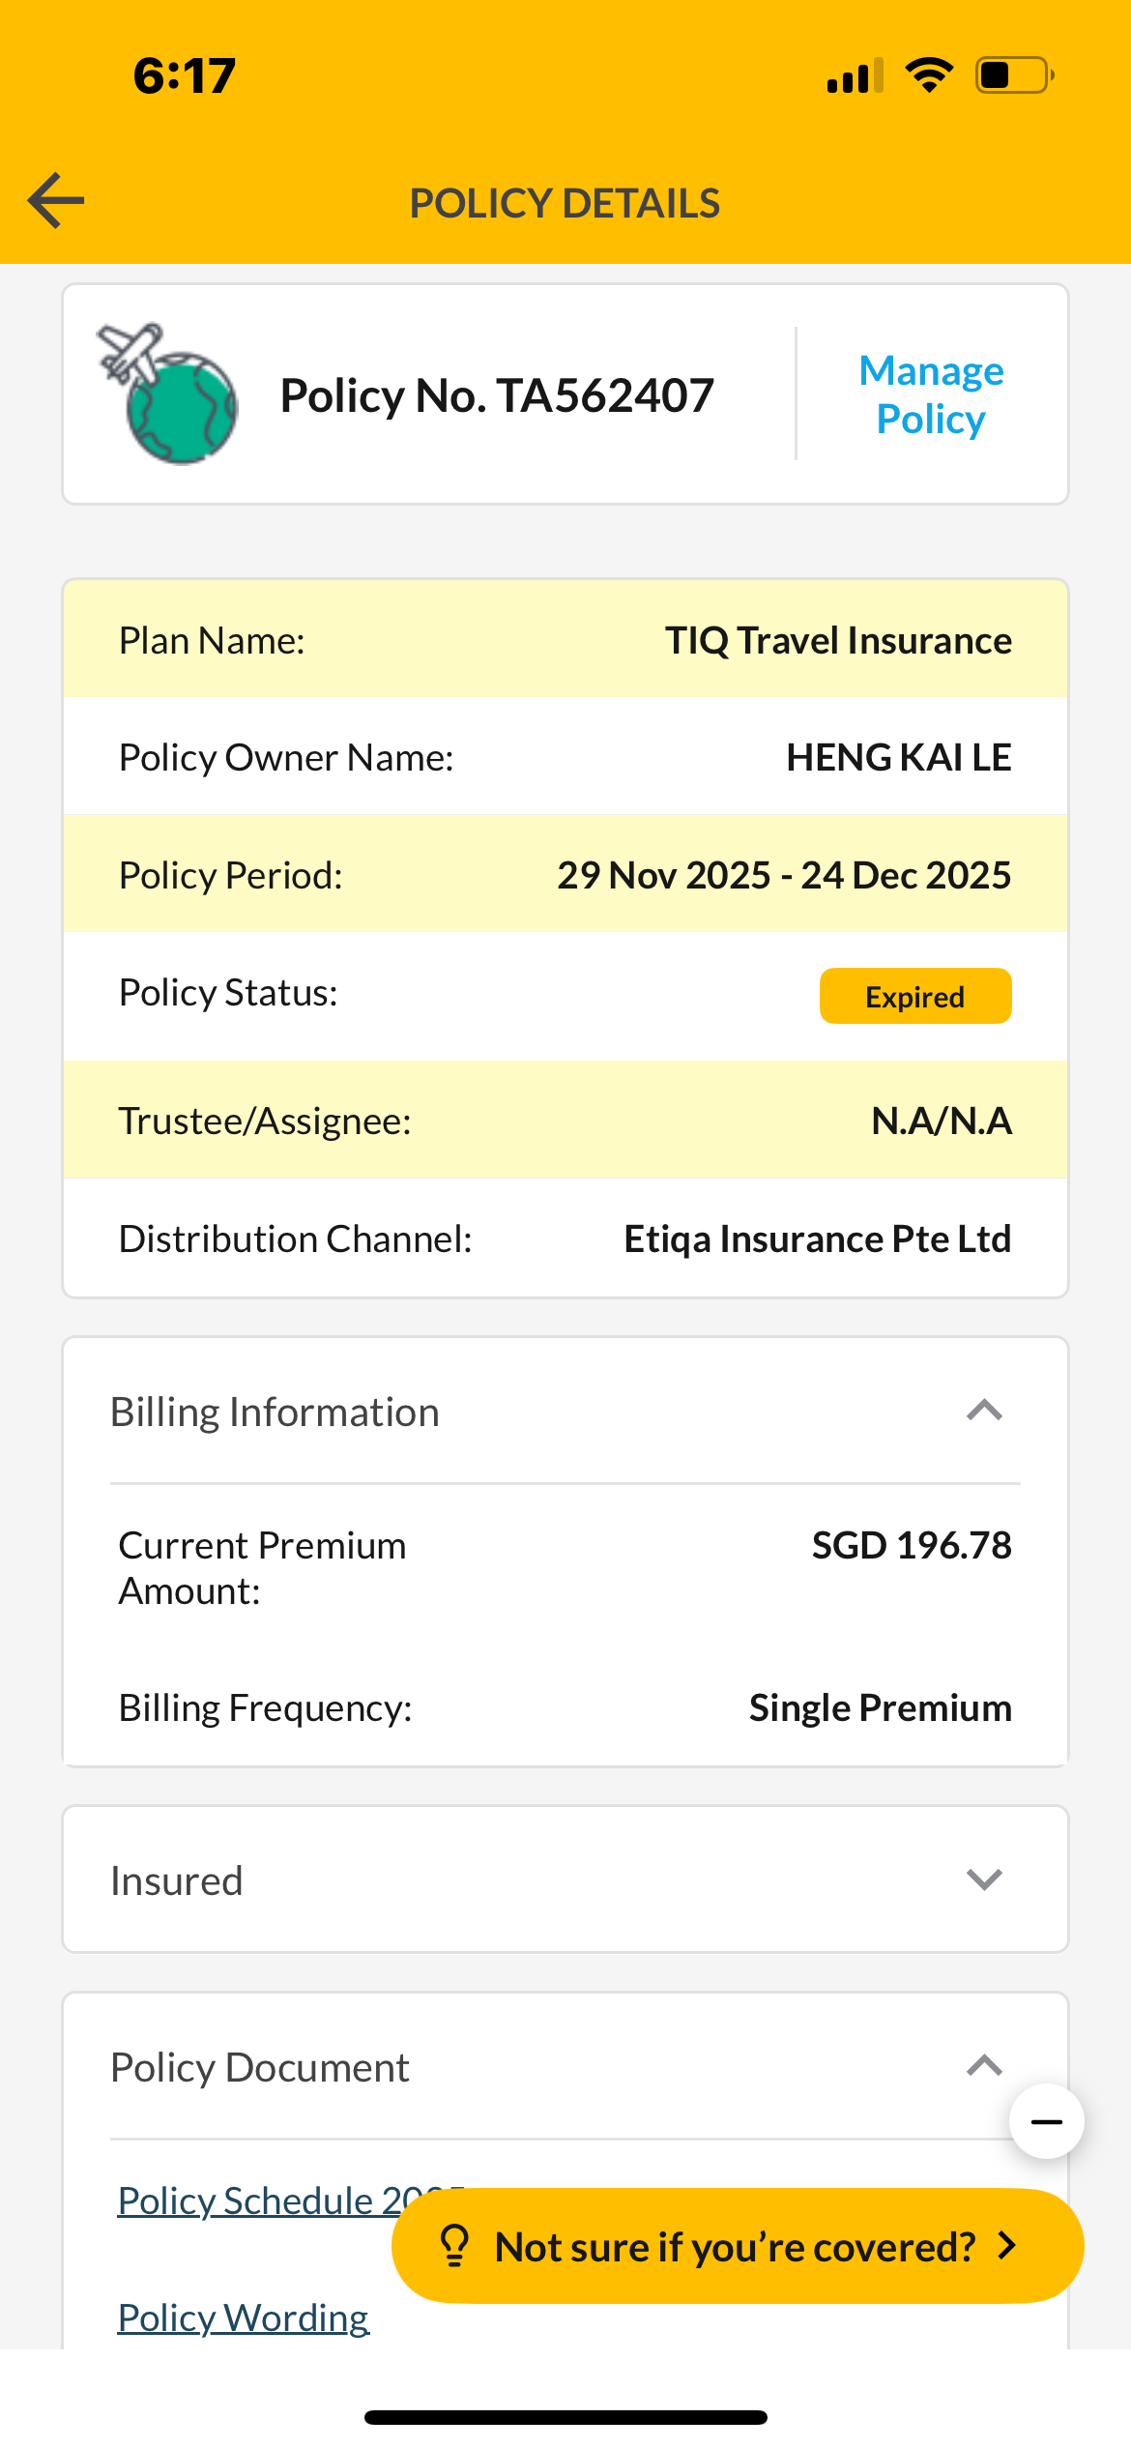
Task: Collapse the Billing Information section
Action: (984, 1411)
